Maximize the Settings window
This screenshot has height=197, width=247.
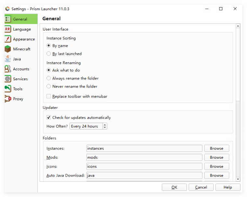(x=221, y=9)
